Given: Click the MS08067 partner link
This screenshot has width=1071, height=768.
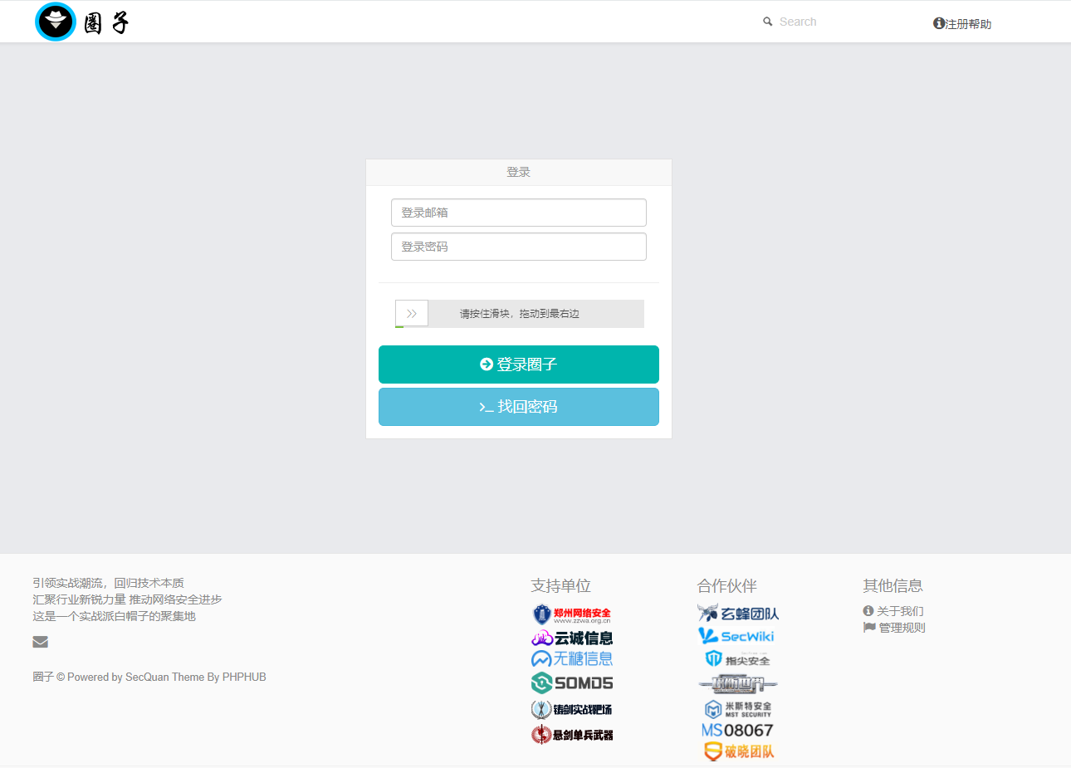Looking at the screenshot, I should [737, 729].
